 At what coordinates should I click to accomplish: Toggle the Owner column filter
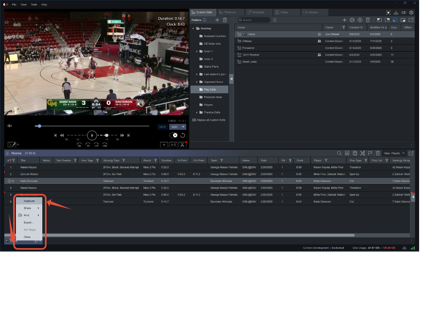tap(343, 28)
